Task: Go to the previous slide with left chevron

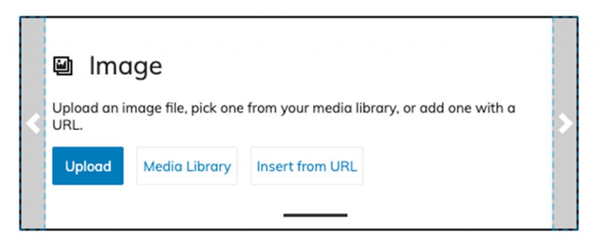Action: pyautogui.click(x=33, y=123)
